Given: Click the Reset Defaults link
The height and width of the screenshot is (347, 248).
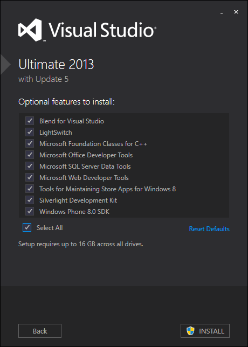Looking at the screenshot, I should 209,229.
